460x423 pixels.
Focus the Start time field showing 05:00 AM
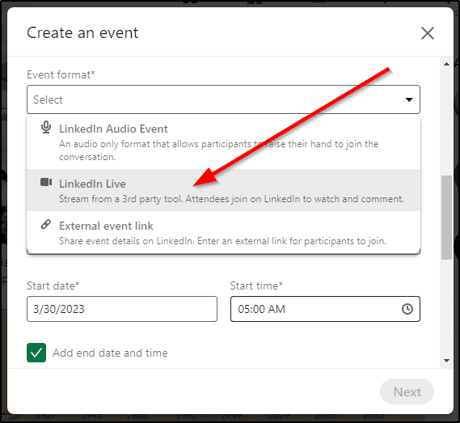[325, 309]
